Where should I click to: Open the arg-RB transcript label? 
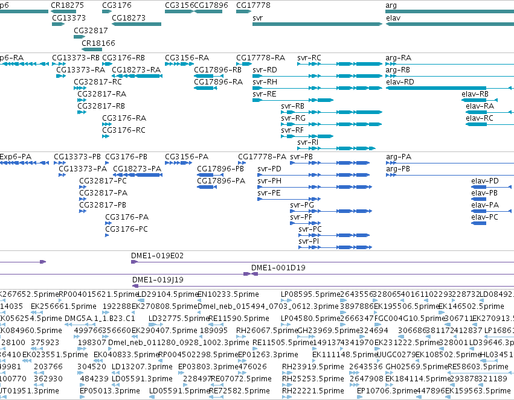point(397,70)
